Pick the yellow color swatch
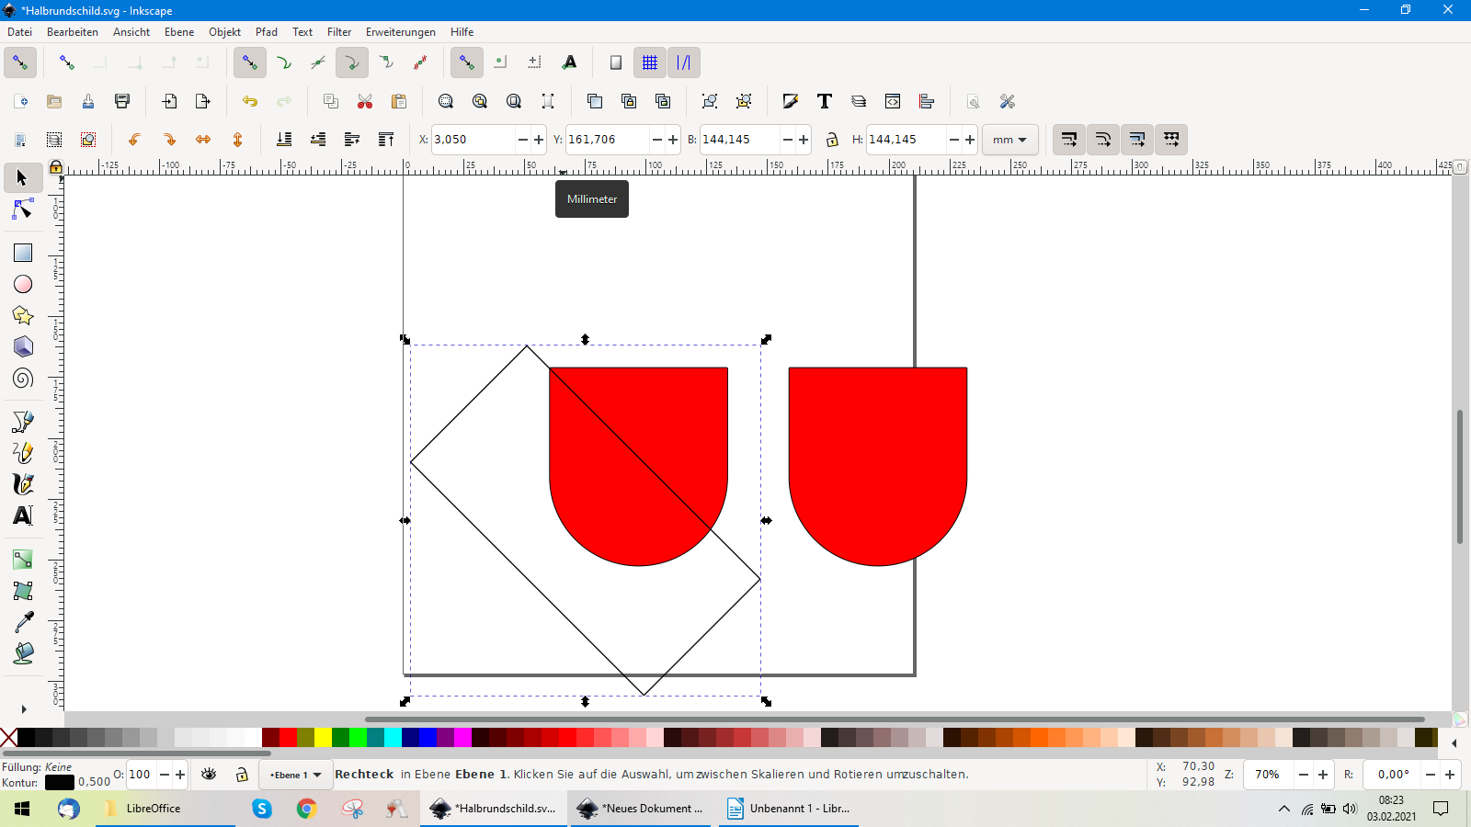Viewport: 1471px width, 827px height. tap(323, 737)
